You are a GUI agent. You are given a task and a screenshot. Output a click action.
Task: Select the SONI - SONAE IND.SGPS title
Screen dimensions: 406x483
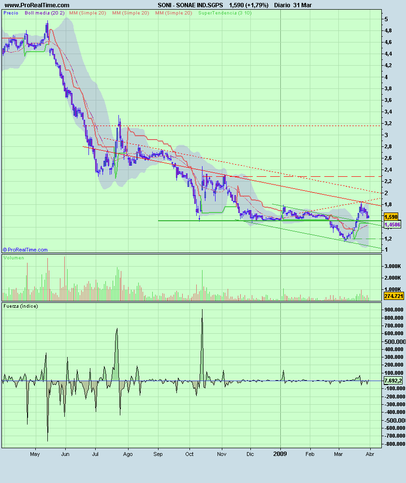pyautogui.click(x=190, y=5)
